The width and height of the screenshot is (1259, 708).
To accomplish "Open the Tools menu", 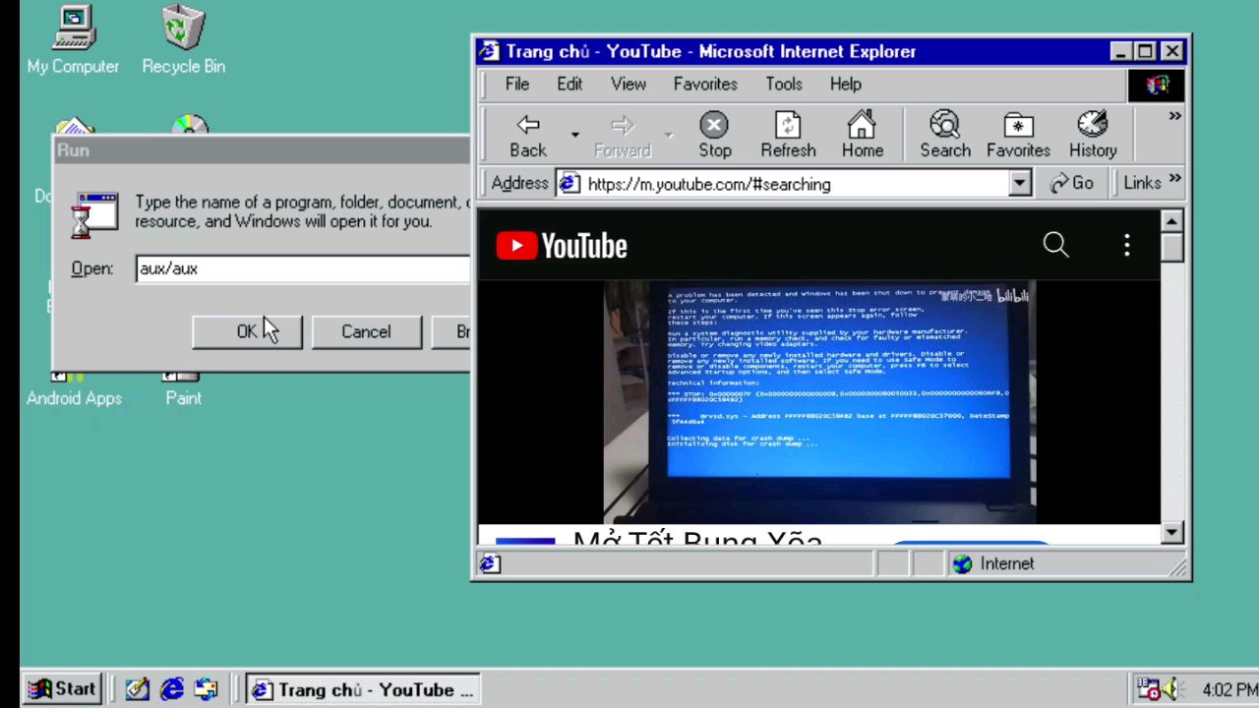I will [784, 84].
